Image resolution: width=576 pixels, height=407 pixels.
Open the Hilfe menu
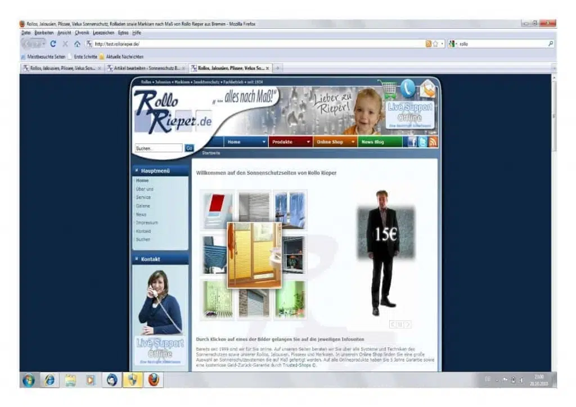(x=137, y=33)
